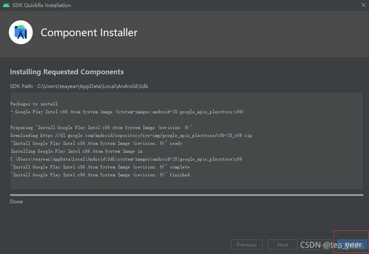Click the Next button
This screenshot has width=369, height=254.
click(x=282, y=244)
